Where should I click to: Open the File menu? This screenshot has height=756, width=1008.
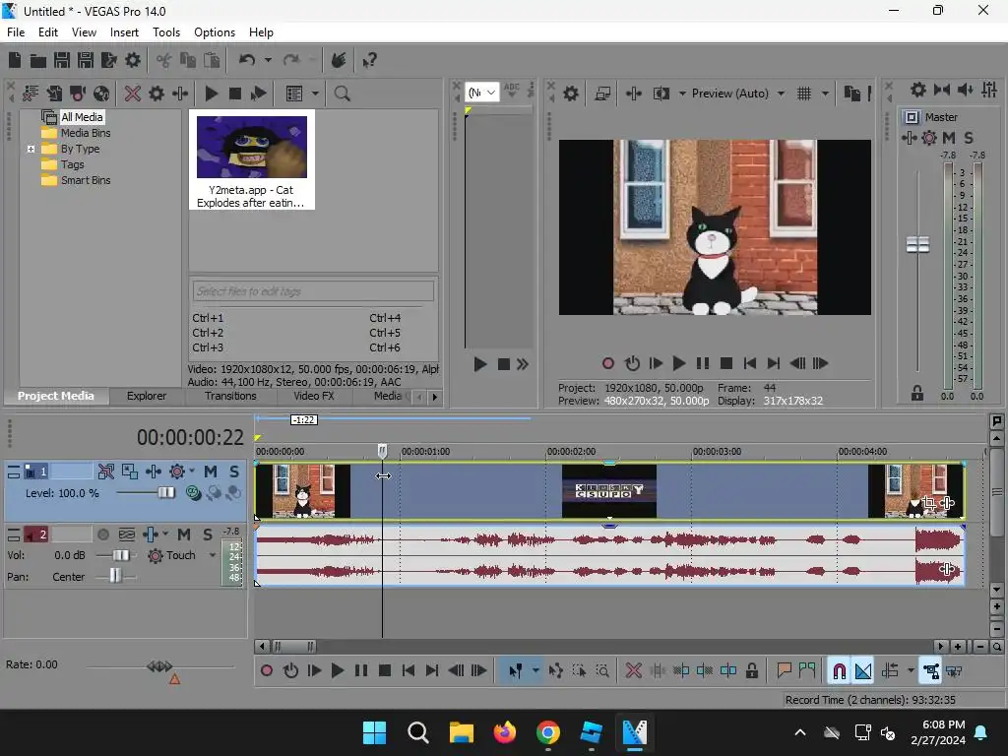(16, 32)
